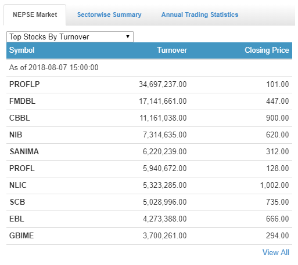Viewport: 298px width, 265px height.
Task: Expand the Top Stocks By Turnover dropdown
Action: tap(70, 37)
